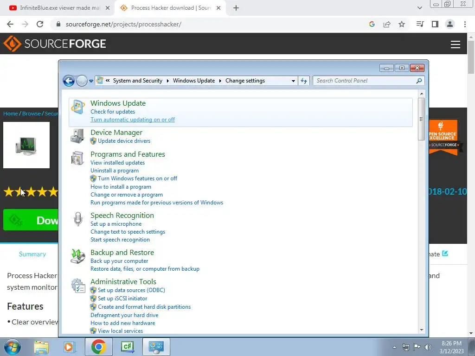475x356 pixels.
Task: Select the Summary tab on SourceForge
Action: click(x=32, y=254)
